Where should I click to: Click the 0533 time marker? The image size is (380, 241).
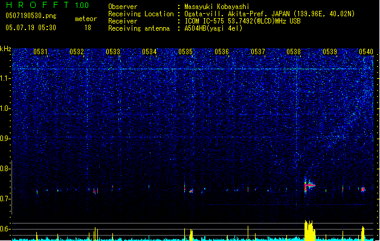[x=113, y=52]
